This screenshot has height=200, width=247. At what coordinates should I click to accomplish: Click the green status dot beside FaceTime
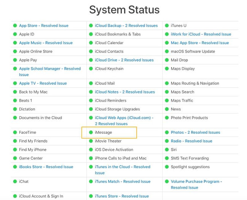[x=15, y=133]
